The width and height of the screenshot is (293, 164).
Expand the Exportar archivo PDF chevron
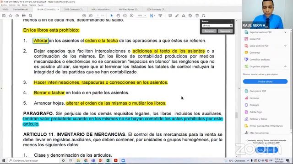point(285,32)
